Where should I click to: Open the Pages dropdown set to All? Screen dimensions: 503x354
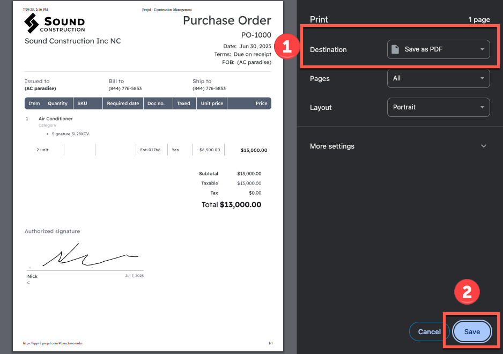coord(438,78)
